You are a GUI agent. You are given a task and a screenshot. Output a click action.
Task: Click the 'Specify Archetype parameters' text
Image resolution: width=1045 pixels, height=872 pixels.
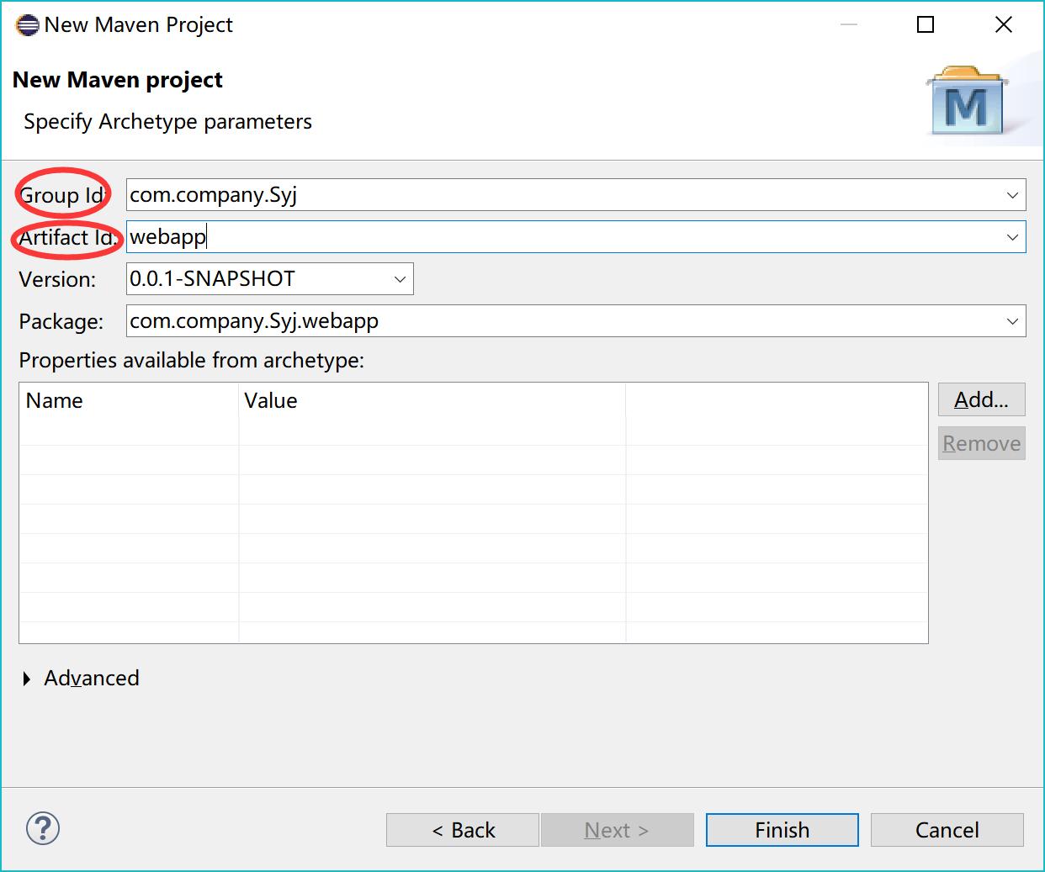[x=167, y=122]
